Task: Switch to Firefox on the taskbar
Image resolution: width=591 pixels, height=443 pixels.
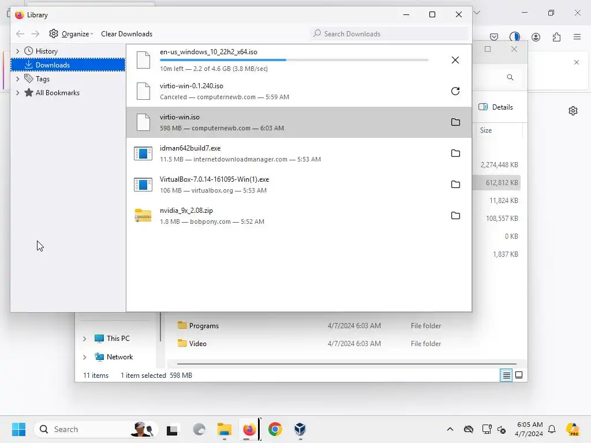Action: pos(249,429)
